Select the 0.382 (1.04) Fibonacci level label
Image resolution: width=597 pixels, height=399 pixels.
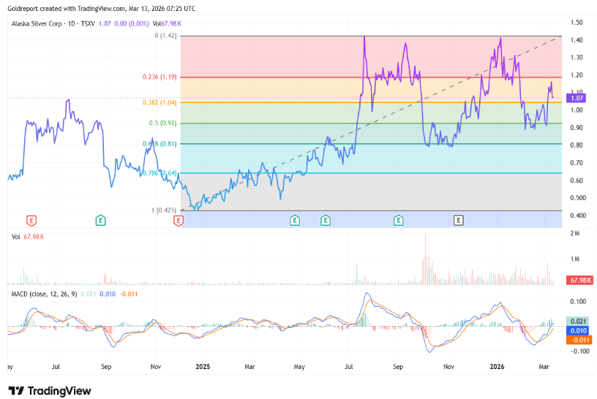[162, 103]
